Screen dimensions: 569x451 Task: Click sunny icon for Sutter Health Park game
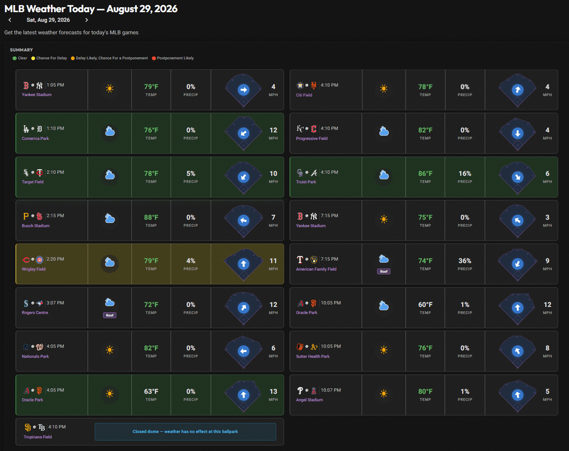point(383,350)
